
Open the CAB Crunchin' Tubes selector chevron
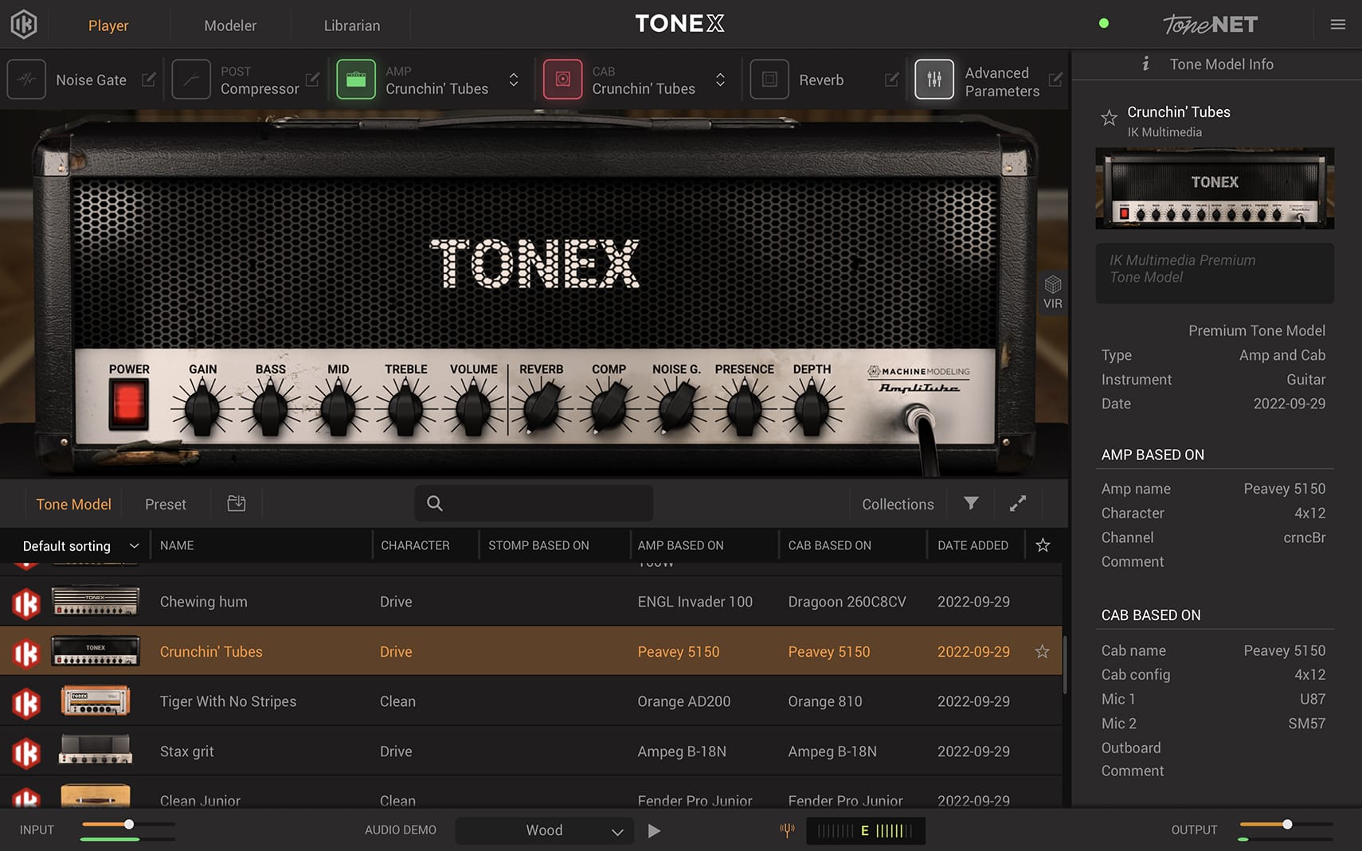point(720,80)
